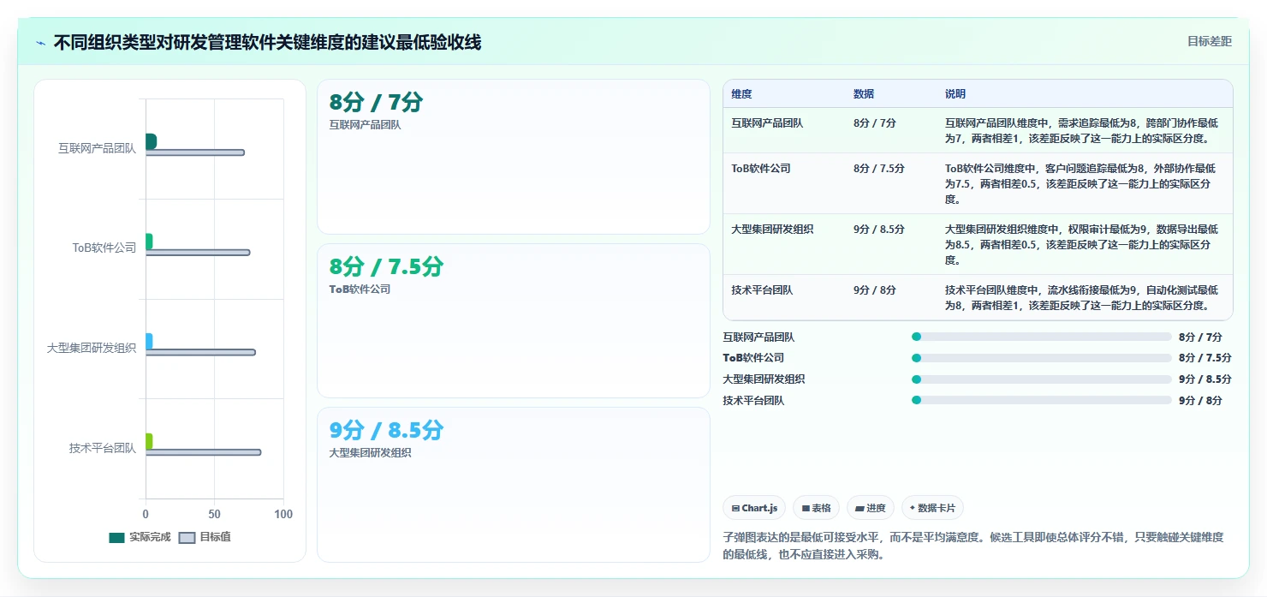Select the 进度 tag chip
The height and width of the screenshot is (597, 1267).
[x=871, y=508]
